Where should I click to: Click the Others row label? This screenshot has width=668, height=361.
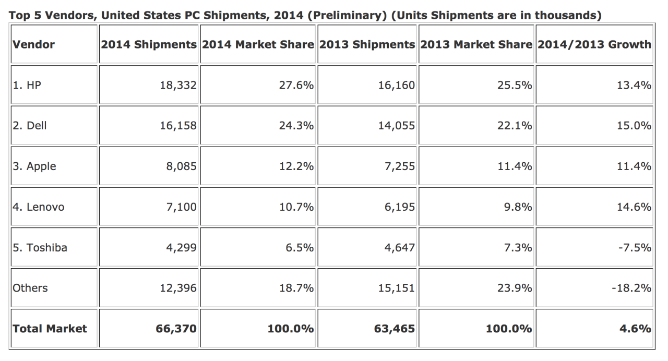30,288
